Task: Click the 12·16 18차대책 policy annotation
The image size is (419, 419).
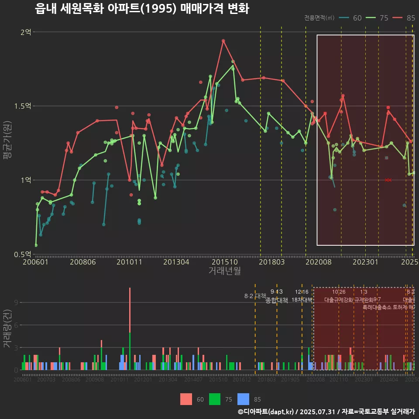Action: [302, 296]
